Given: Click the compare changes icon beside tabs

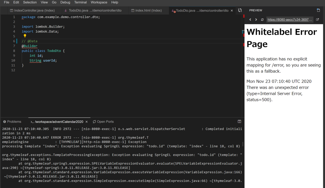Looking at the screenshot, I should point(240,10).
